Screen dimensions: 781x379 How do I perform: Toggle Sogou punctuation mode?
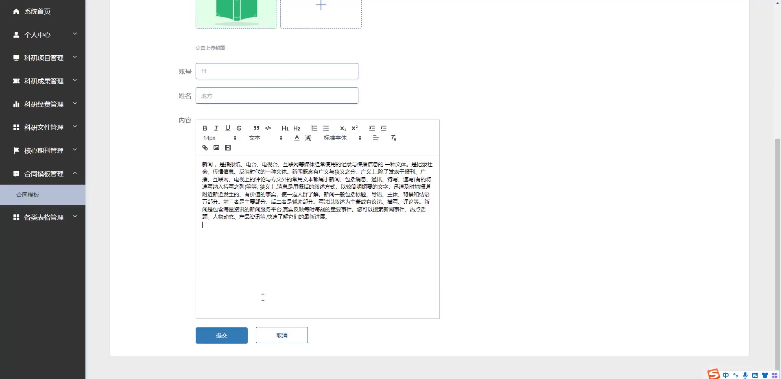click(735, 375)
